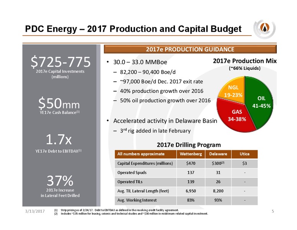
Task: Click the '$470' Wattenberg capex cell
Action: point(191,163)
